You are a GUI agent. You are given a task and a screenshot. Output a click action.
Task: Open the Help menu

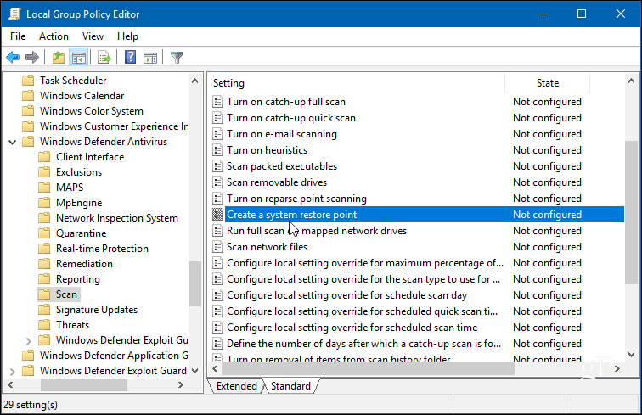click(x=127, y=36)
